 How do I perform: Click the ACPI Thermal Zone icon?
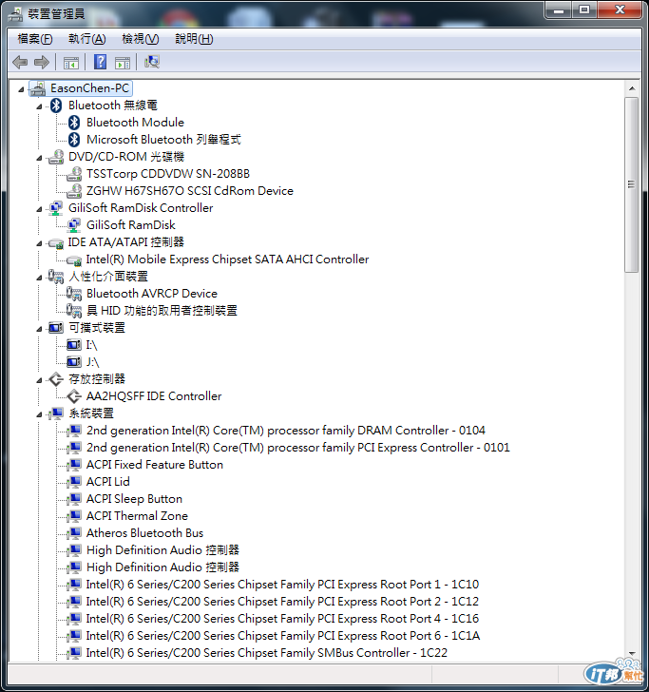(x=74, y=516)
